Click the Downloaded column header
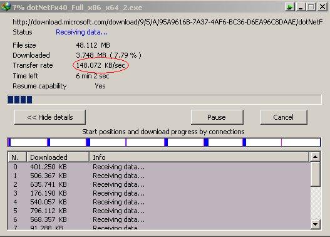Screen dimensions: 330x237 pyautogui.click(x=58, y=157)
